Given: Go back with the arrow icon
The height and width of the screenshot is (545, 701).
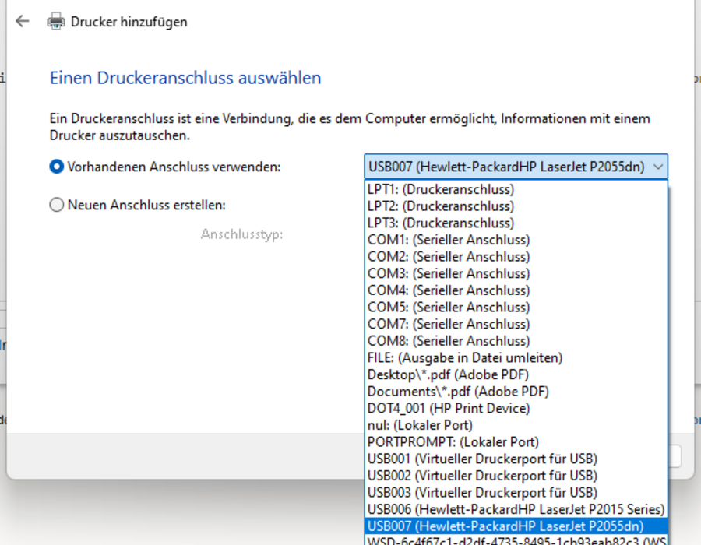Looking at the screenshot, I should point(22,21).
